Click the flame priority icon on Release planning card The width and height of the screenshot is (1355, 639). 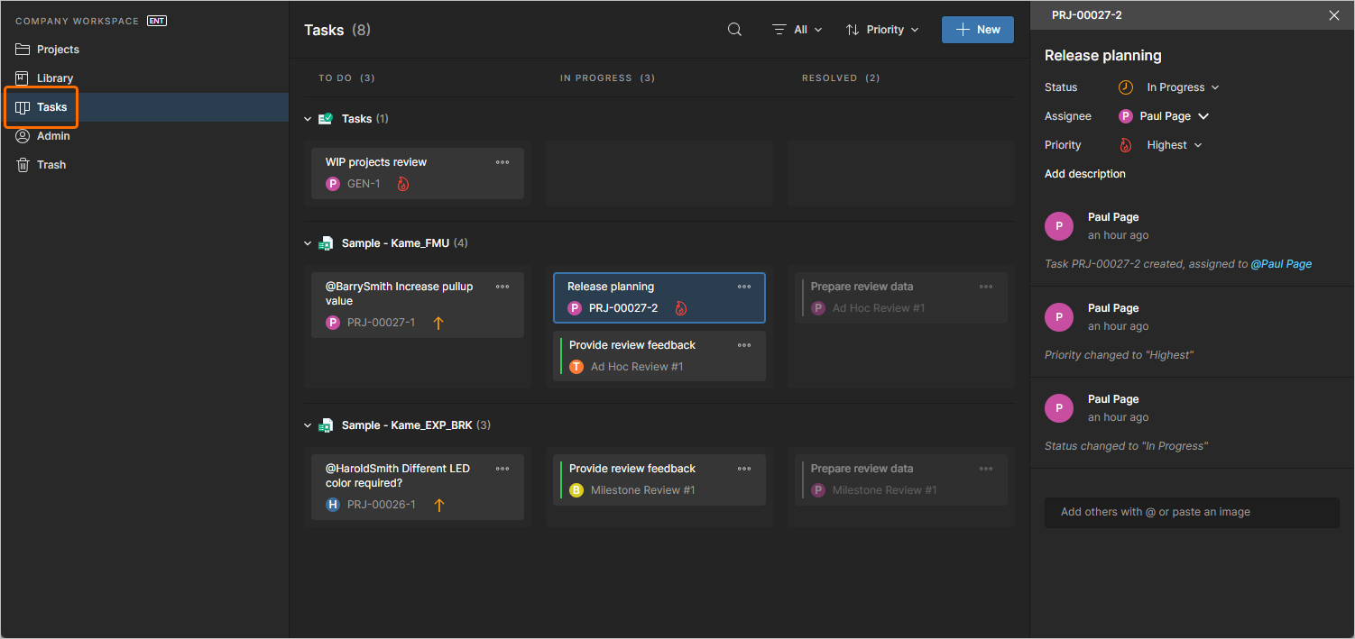click(682, 307)
